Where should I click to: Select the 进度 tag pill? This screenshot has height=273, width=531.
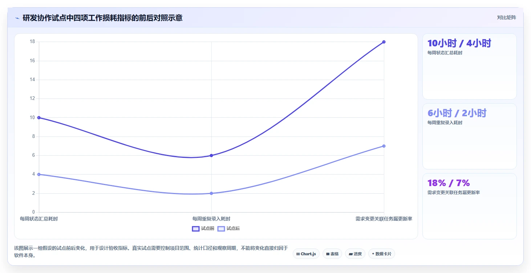pos(355,254)
